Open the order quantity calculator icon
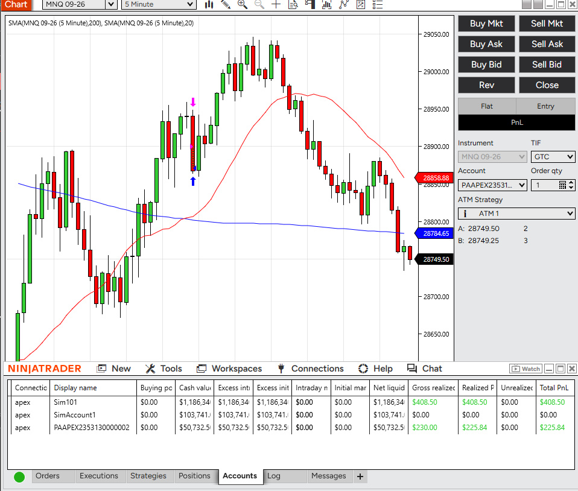578x491 pixels. tap(562, 185)
